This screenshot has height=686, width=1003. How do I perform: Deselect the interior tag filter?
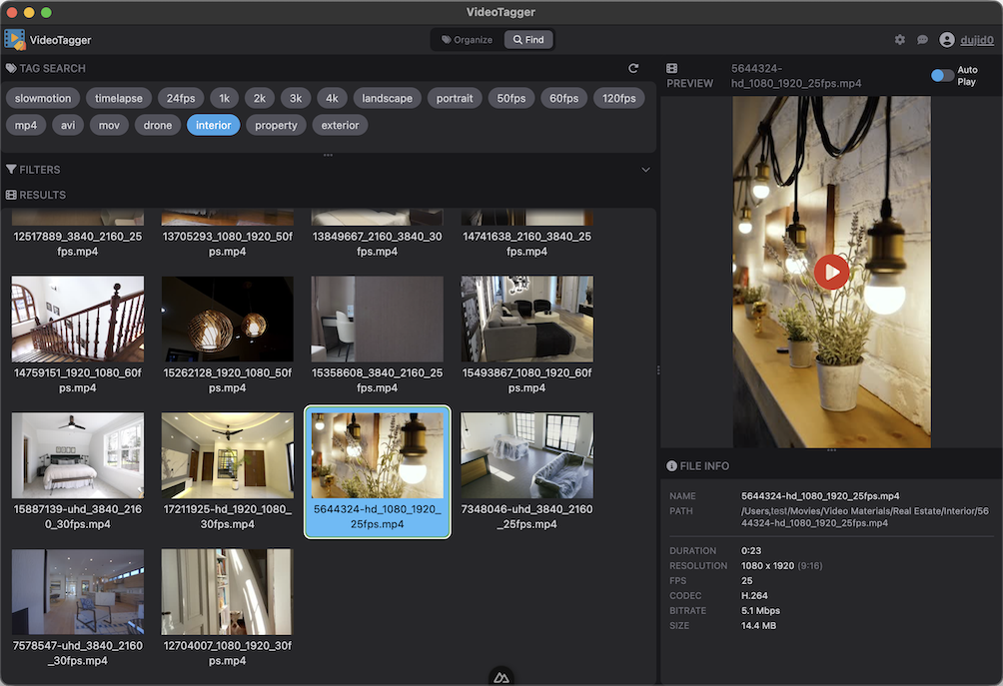point(213,124)
